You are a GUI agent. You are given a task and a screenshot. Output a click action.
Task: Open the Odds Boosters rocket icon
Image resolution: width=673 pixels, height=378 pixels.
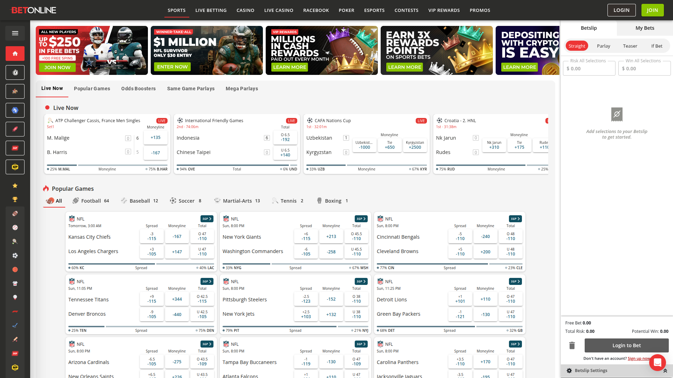tap(15, 129)
